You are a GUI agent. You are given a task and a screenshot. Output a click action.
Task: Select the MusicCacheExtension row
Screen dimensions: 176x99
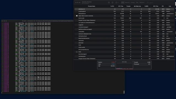(124, 38)
